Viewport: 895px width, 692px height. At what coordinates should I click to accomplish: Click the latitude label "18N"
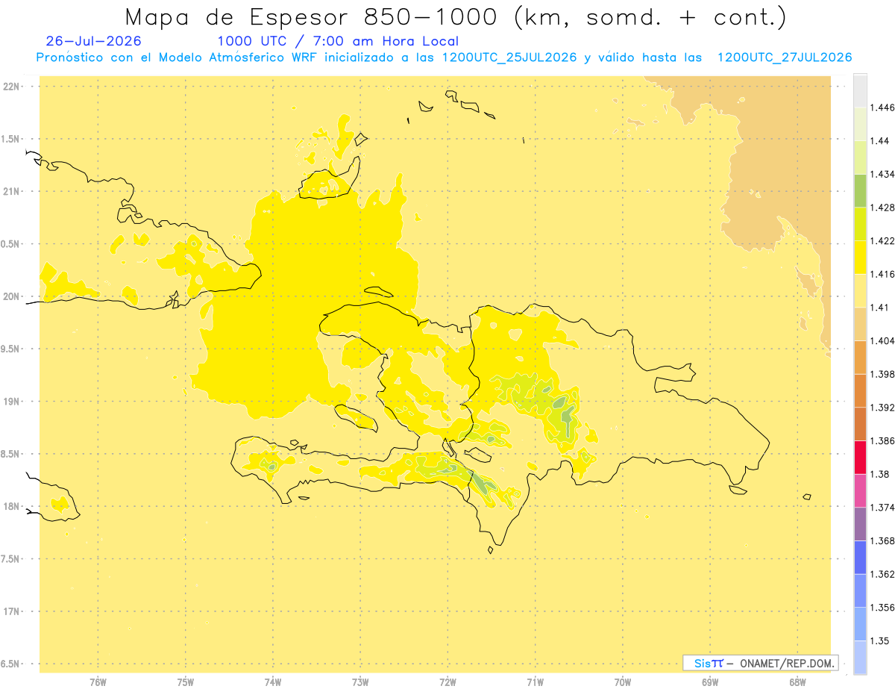13,507
